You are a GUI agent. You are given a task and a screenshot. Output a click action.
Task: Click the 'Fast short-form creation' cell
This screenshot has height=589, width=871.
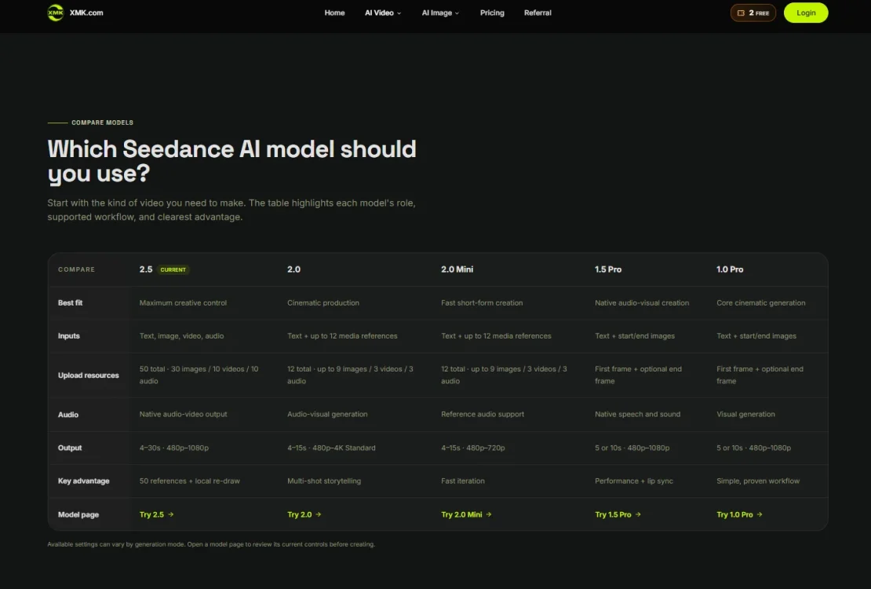click(482, 303)
